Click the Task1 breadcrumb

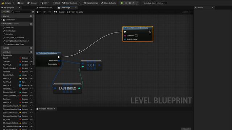[x=62, y=12]
